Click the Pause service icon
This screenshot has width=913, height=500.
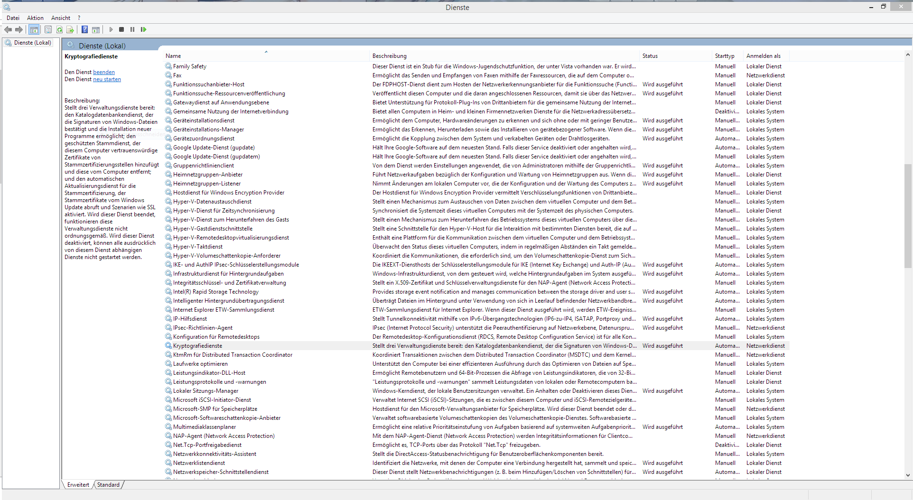[x=132, y=29]
